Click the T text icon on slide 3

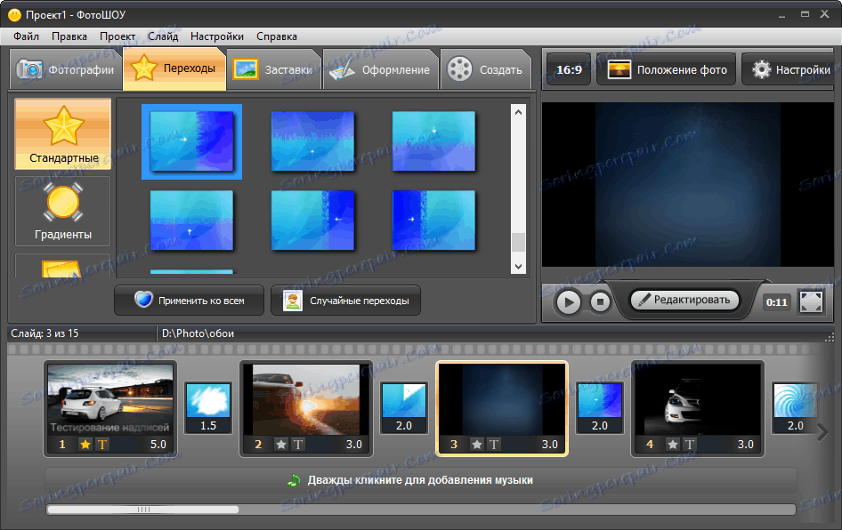[x=494, y=444]
